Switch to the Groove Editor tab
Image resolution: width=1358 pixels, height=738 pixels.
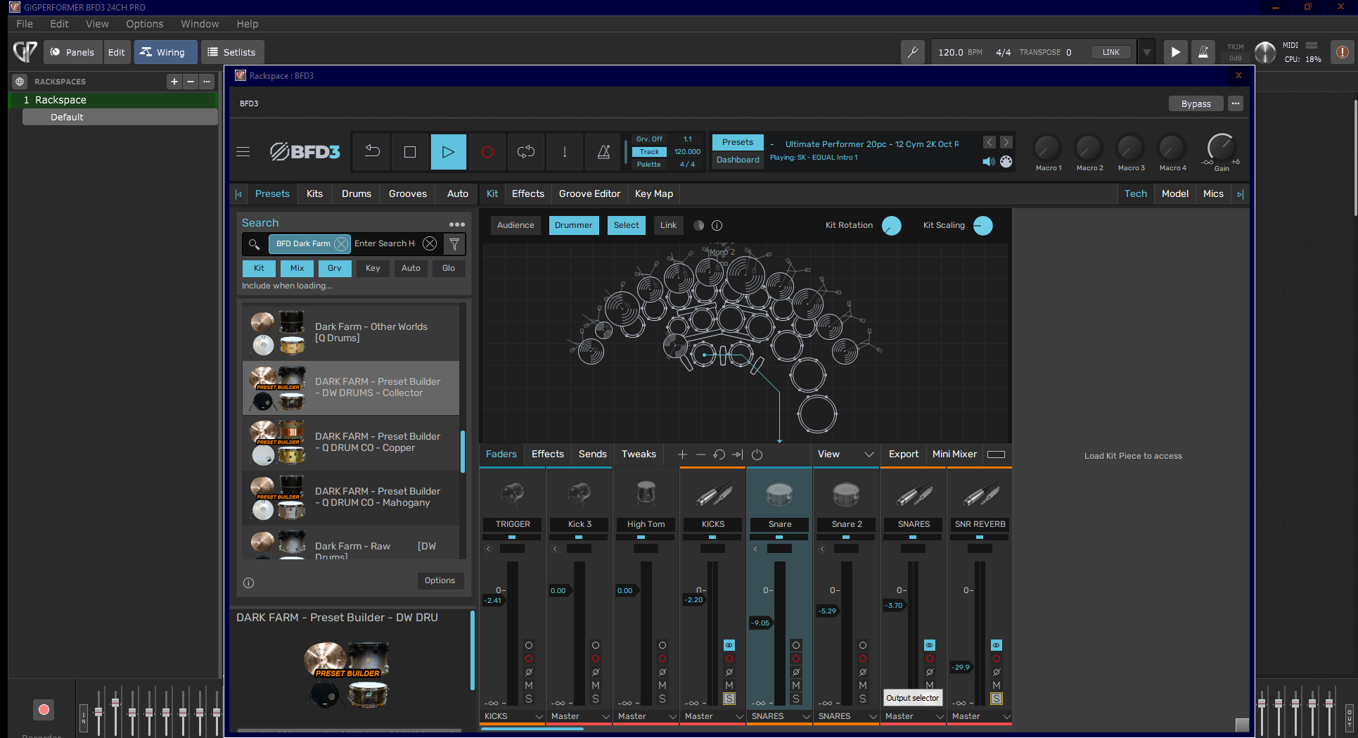[x=589, y=194]
